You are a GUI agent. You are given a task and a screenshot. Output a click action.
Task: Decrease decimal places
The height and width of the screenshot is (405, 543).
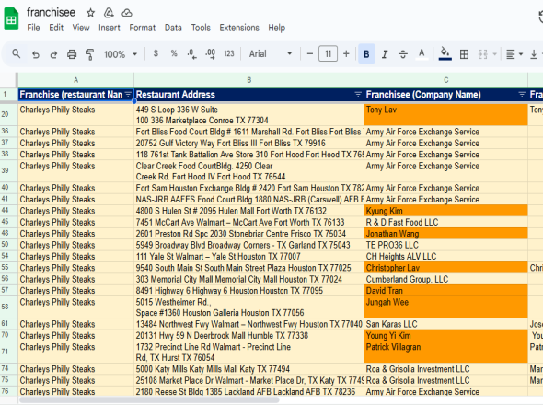point(191,53)
